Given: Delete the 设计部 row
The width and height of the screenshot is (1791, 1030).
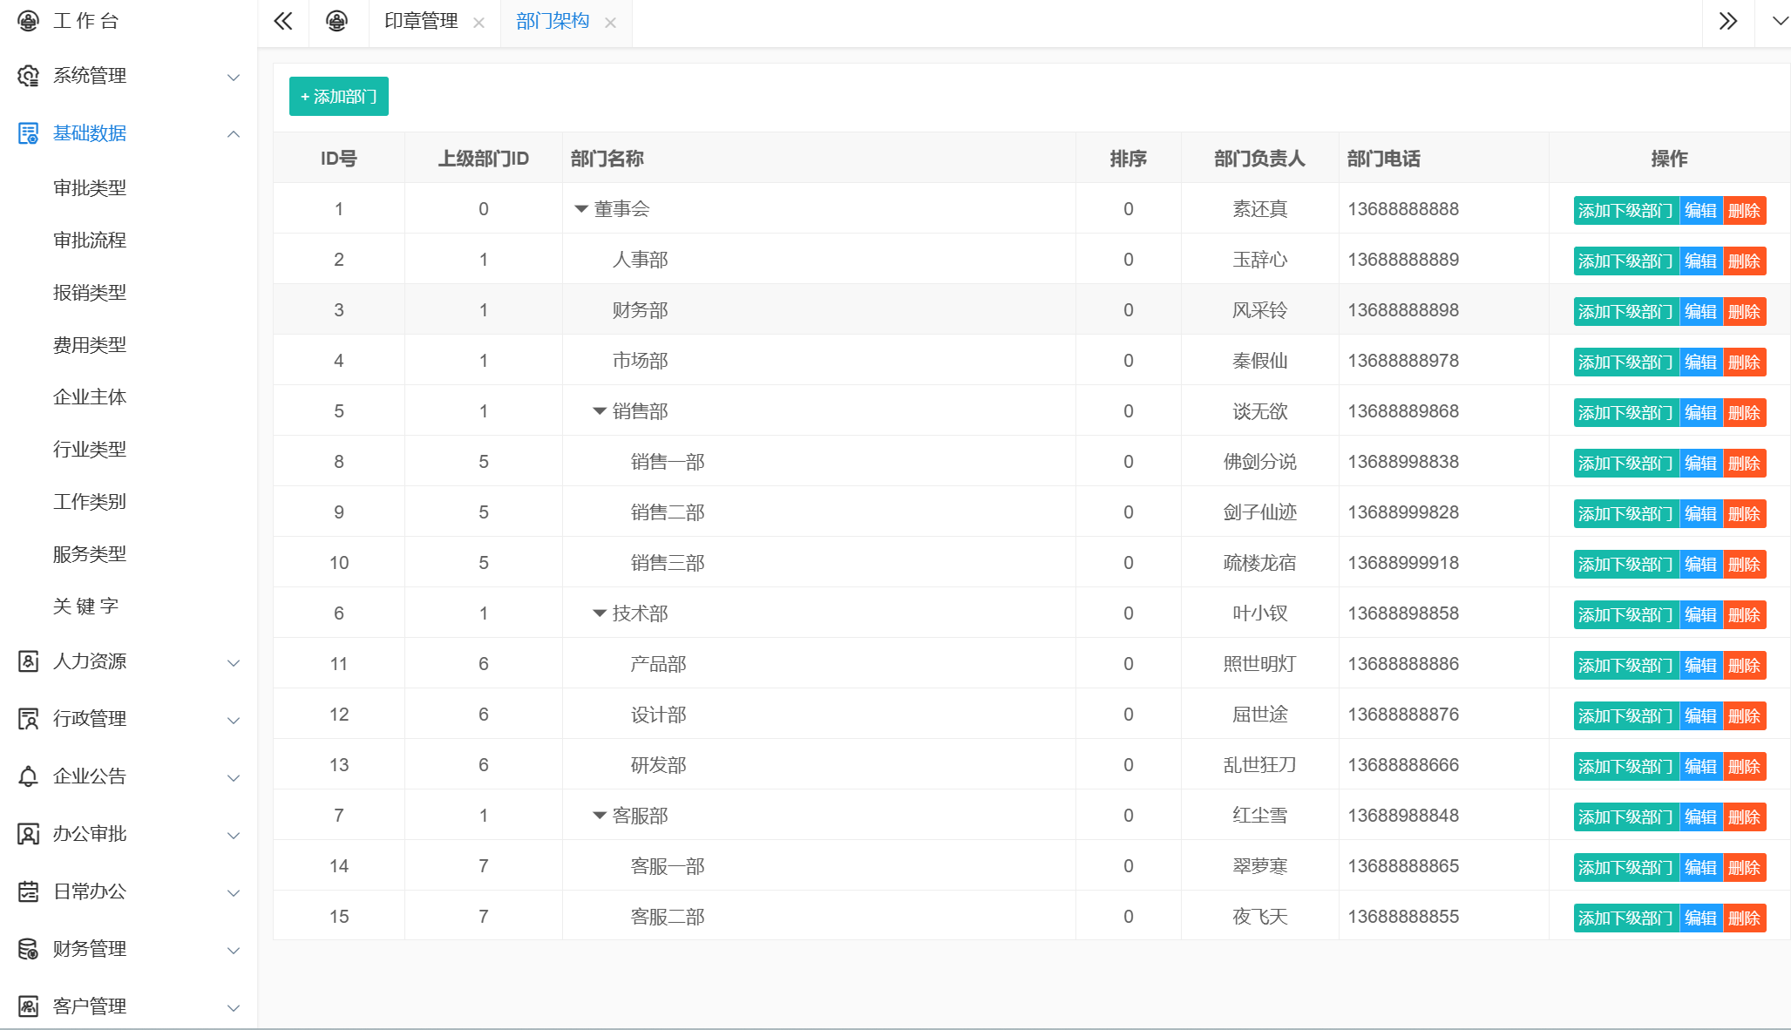Looking at the screenshot, I should pyautogui.click(x=1745, y=716).
